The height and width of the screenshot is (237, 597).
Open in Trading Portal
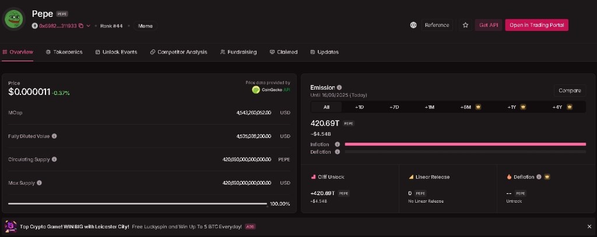pos(536,25)
